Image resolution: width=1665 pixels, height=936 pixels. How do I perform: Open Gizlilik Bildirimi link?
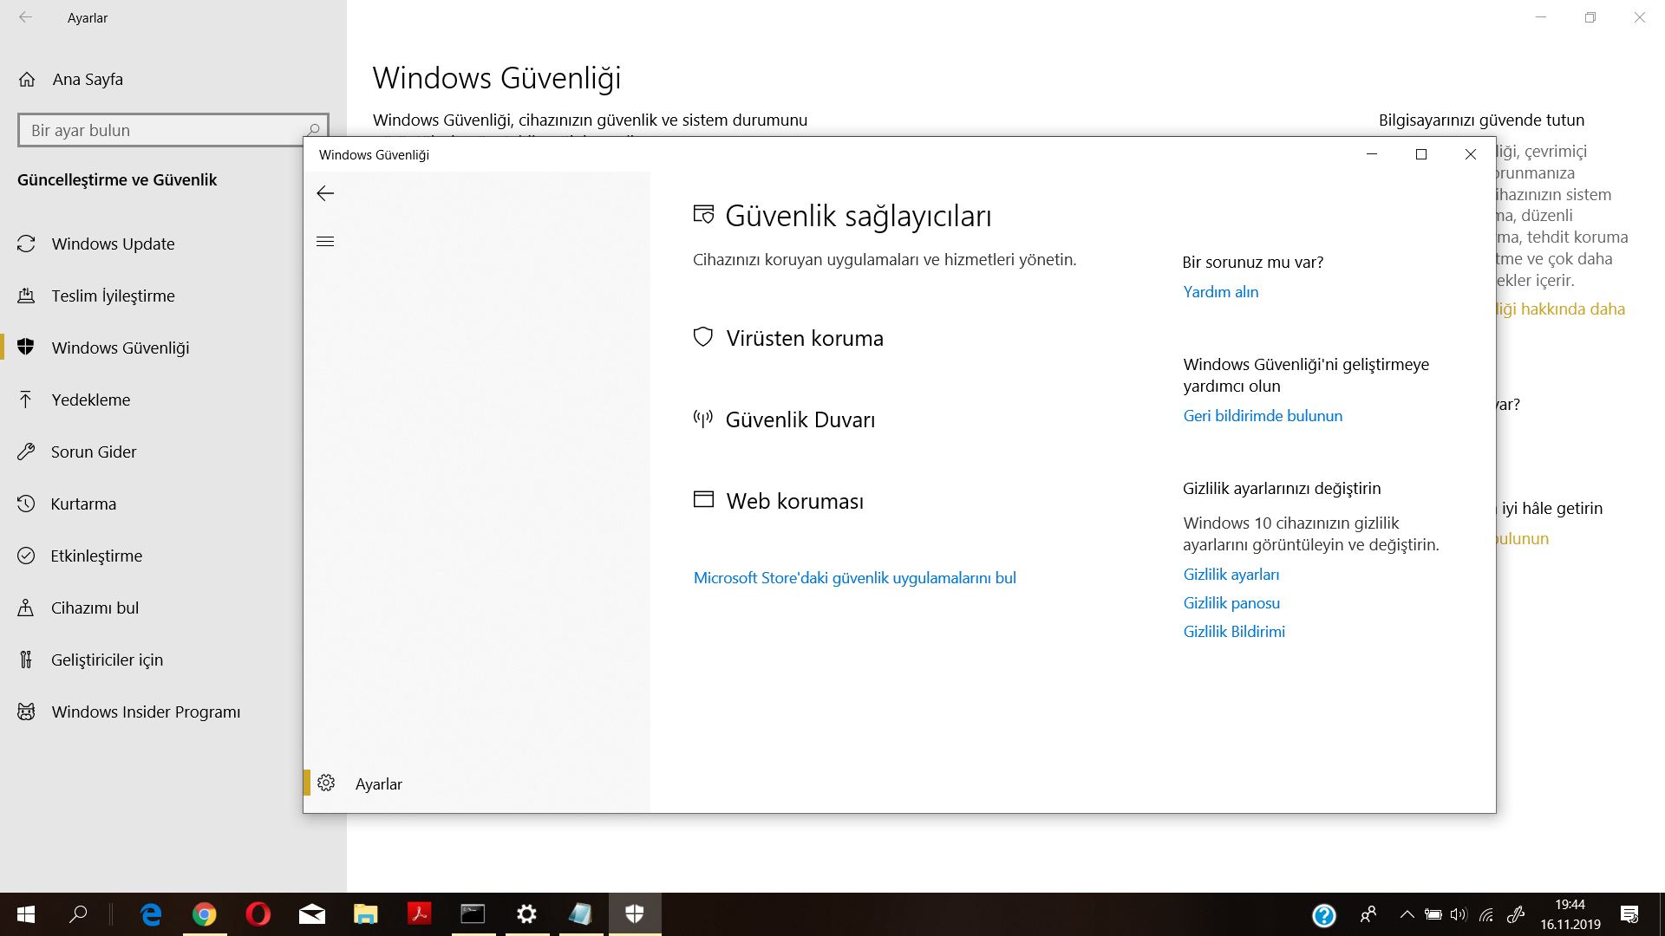click(x=1234, y=632)
